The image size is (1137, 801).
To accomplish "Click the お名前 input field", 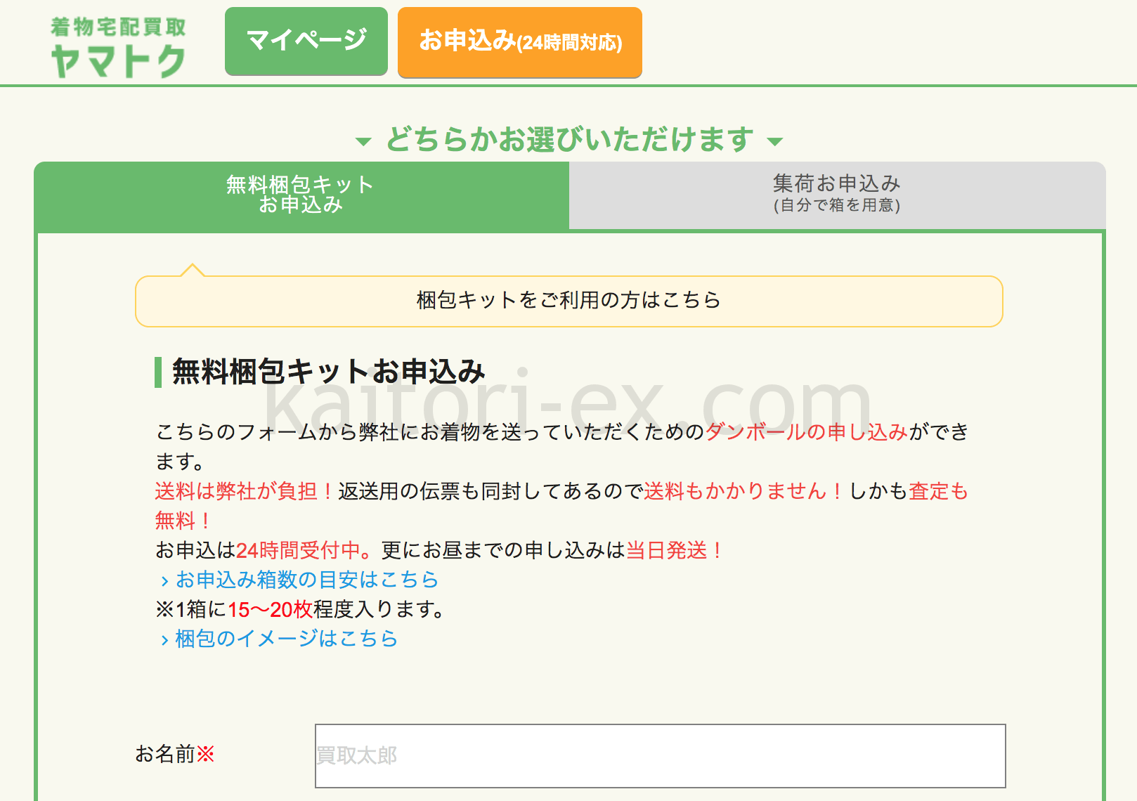I will click(x=660, y=756).
